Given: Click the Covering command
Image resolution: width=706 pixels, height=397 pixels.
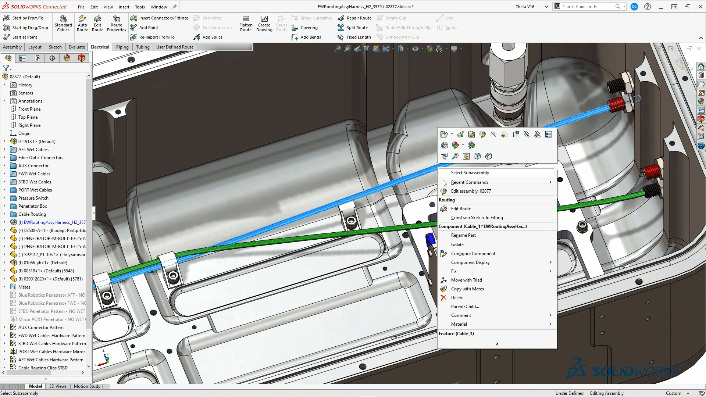Looking at the screenshot, I should (304, 28).
